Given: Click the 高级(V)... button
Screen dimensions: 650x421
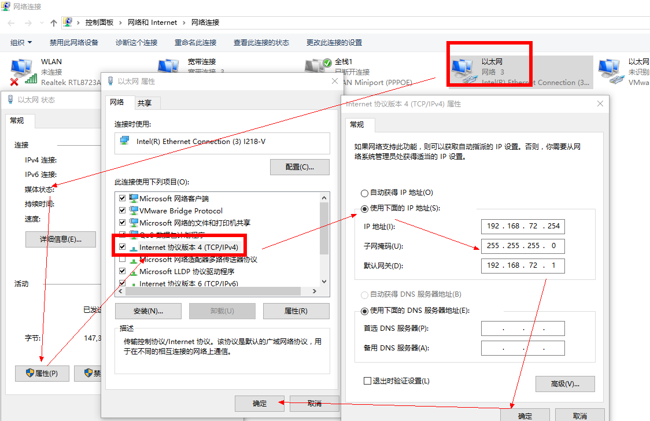Looking at the screenshot, I should (x=565, y=384).
